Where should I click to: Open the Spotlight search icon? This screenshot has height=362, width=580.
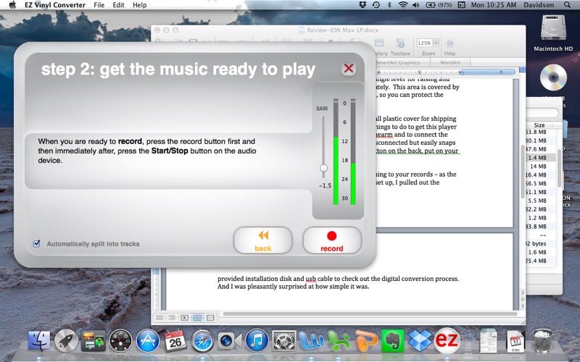pyautogui.click(x=566, y=5)
